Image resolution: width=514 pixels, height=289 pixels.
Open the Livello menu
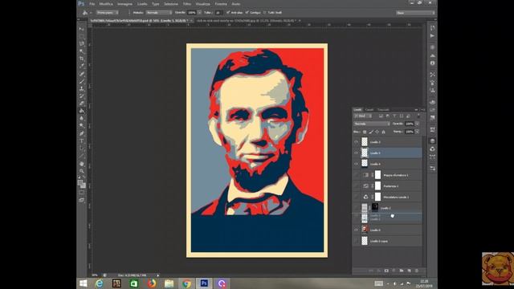(x=142, y=4)
